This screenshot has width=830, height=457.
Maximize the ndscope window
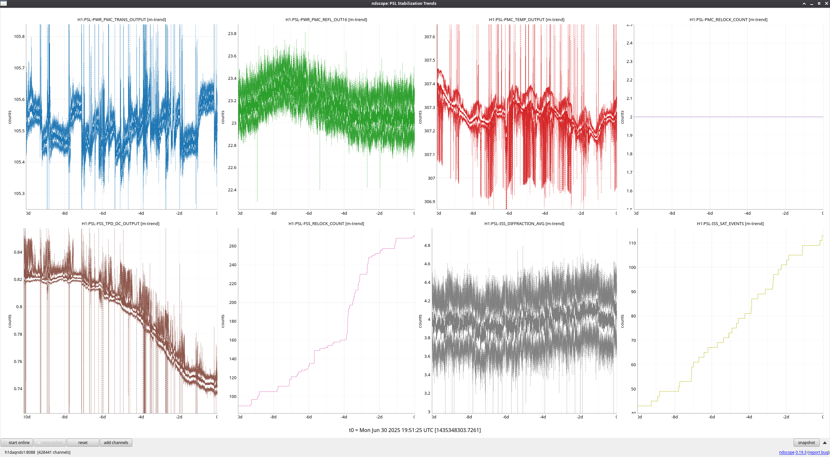(819, 4)
